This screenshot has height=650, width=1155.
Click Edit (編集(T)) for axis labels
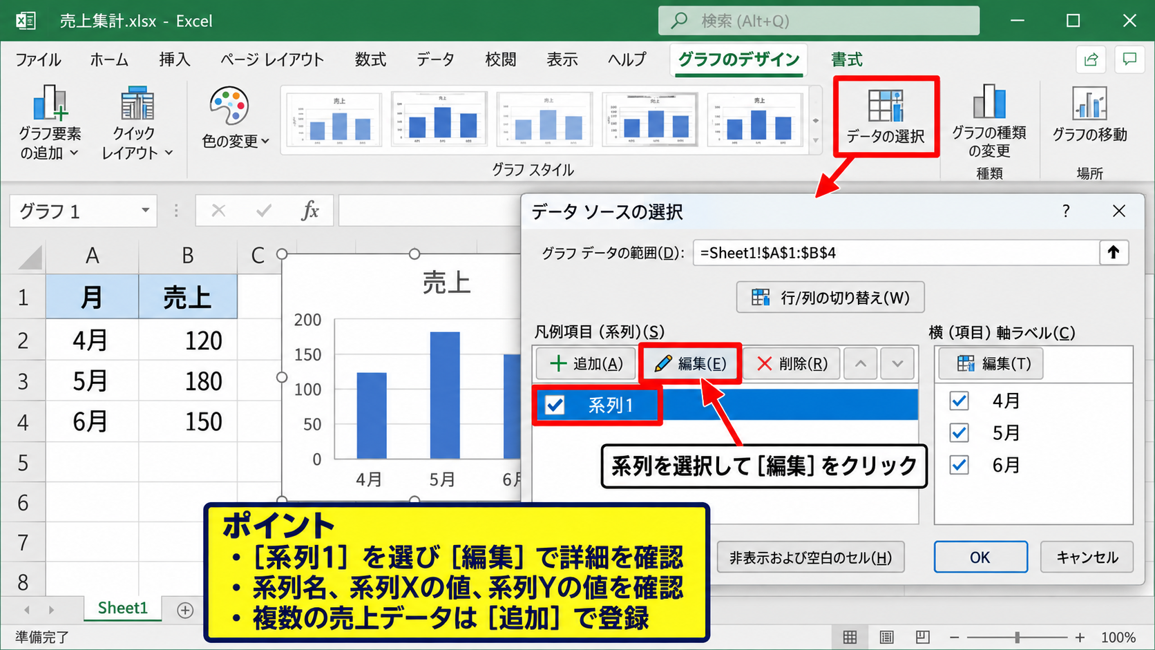[x=991, y=363]
